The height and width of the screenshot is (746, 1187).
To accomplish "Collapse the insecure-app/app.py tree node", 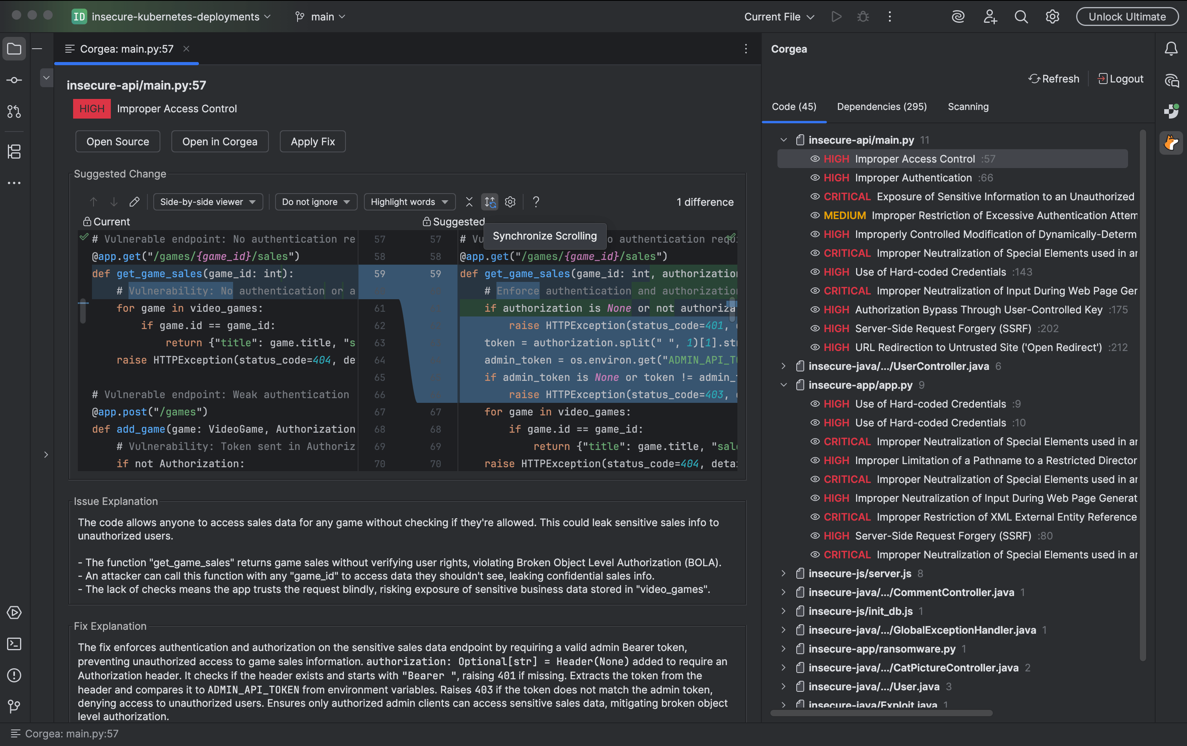I will (x=783, y=385).
